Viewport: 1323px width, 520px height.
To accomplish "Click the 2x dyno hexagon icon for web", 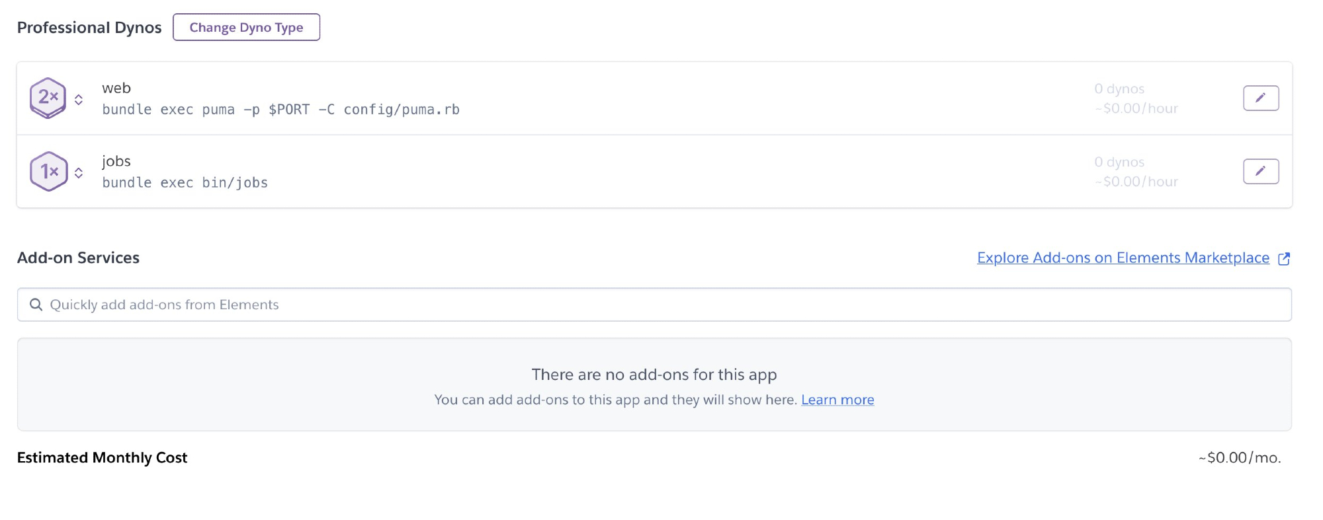I will [x=48, y=98].
